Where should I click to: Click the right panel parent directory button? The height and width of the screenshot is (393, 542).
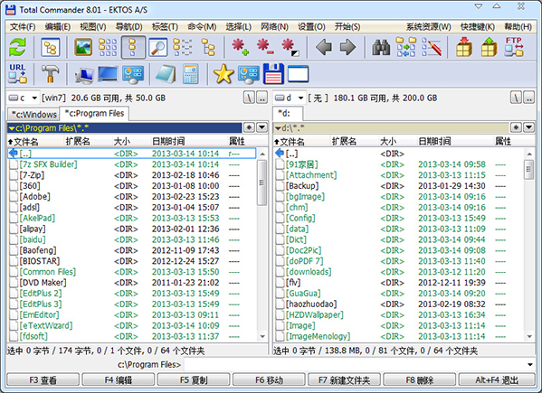click(529, 98)
